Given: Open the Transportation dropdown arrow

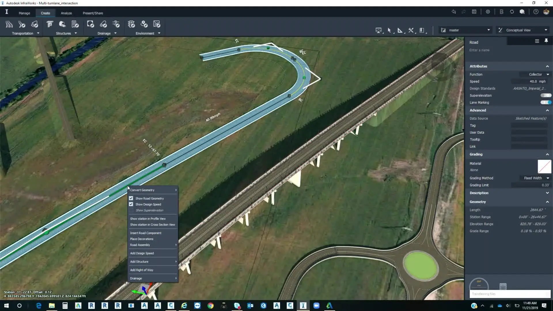Looking at the screenshot, I should [x=38, y=33].
